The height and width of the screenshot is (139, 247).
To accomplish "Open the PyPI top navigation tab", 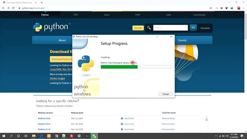I will tap(137, 15).
